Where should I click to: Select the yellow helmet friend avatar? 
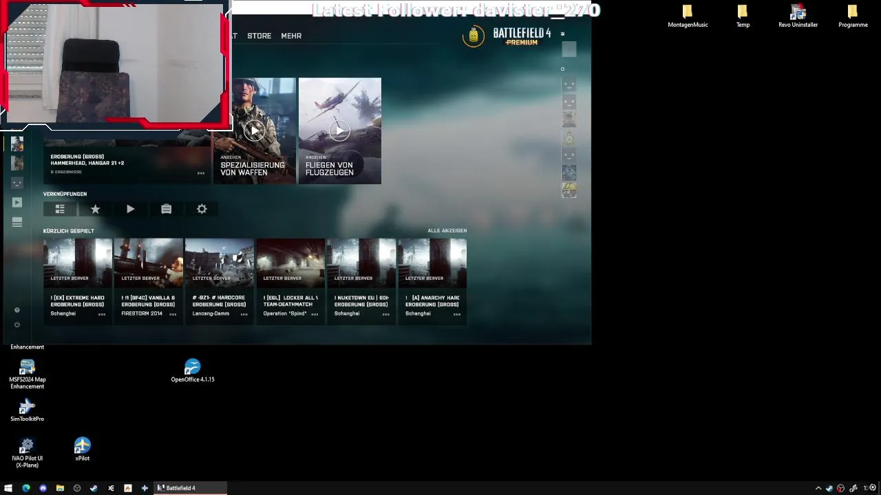click(x=569, y=190)
